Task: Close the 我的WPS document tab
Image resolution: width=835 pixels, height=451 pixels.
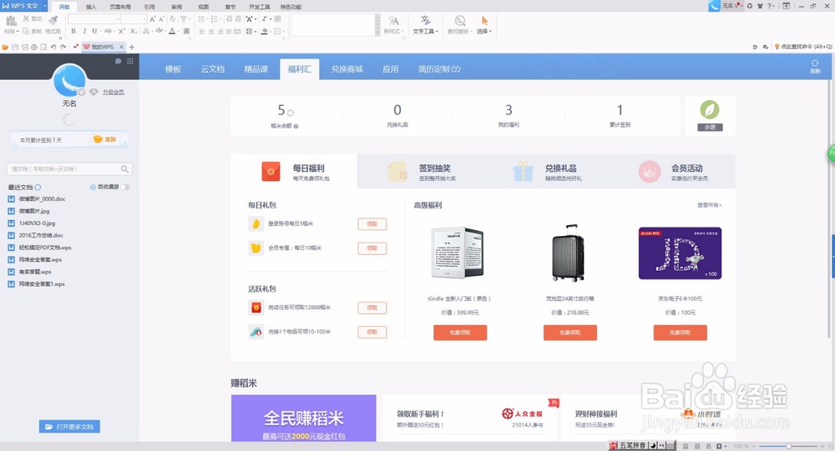Action: (x=121, y=47)
